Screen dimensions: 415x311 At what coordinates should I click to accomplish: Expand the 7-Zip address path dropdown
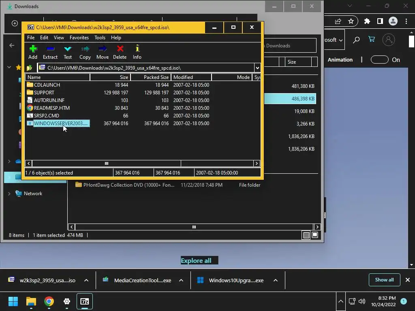click(x=257, y=68)
